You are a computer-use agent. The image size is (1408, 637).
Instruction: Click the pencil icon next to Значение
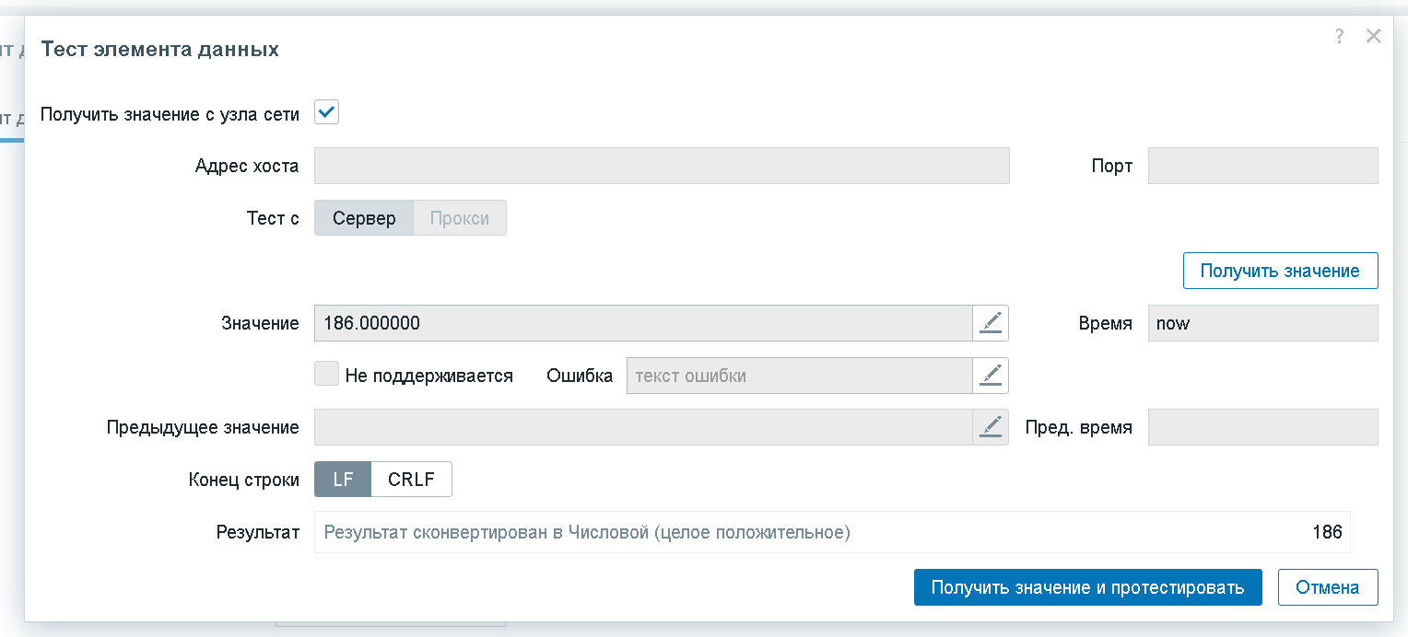[x=991, y=323]
